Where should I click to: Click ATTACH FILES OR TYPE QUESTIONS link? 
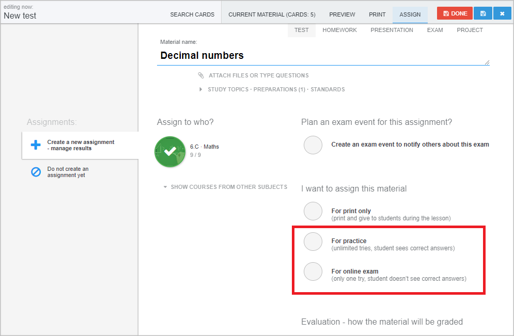[259, 76]
